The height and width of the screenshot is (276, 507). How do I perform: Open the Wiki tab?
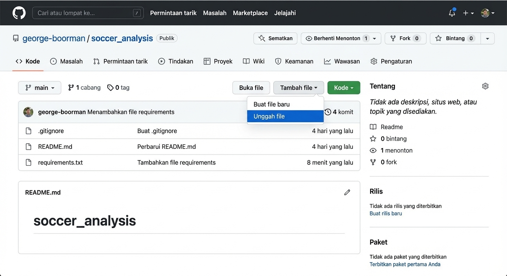click(254, 61)
